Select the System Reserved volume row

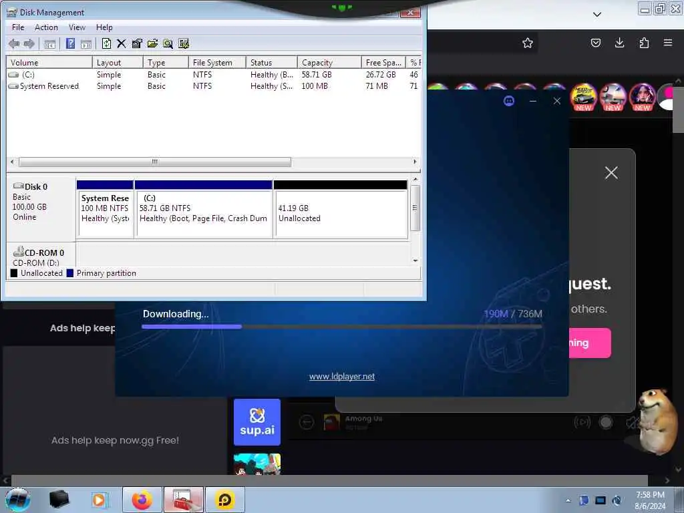tap(214, 86)
